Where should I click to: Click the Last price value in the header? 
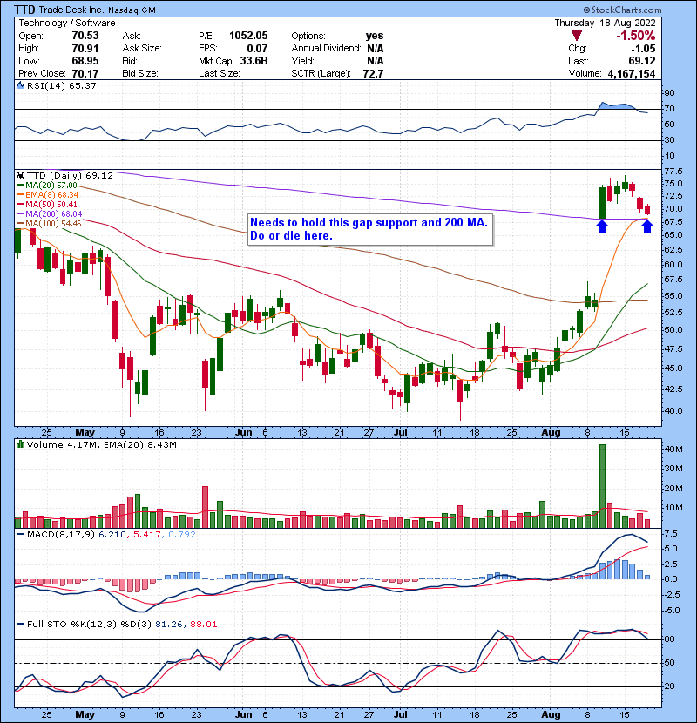[x=641, y=61]
